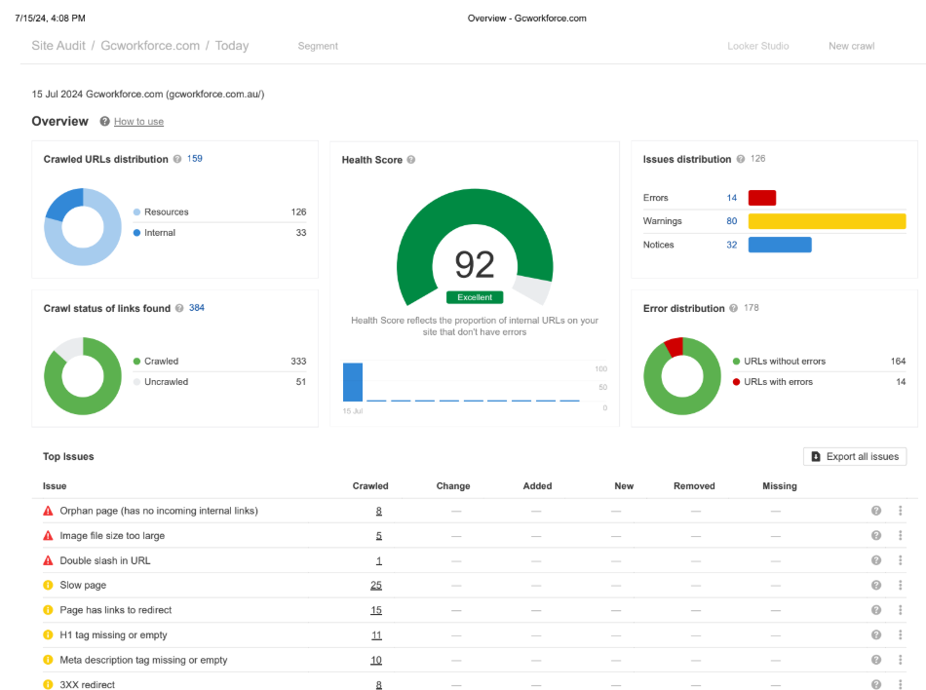Click the Health Score 92 gauge
926x690 pixels.
[475, 247]
